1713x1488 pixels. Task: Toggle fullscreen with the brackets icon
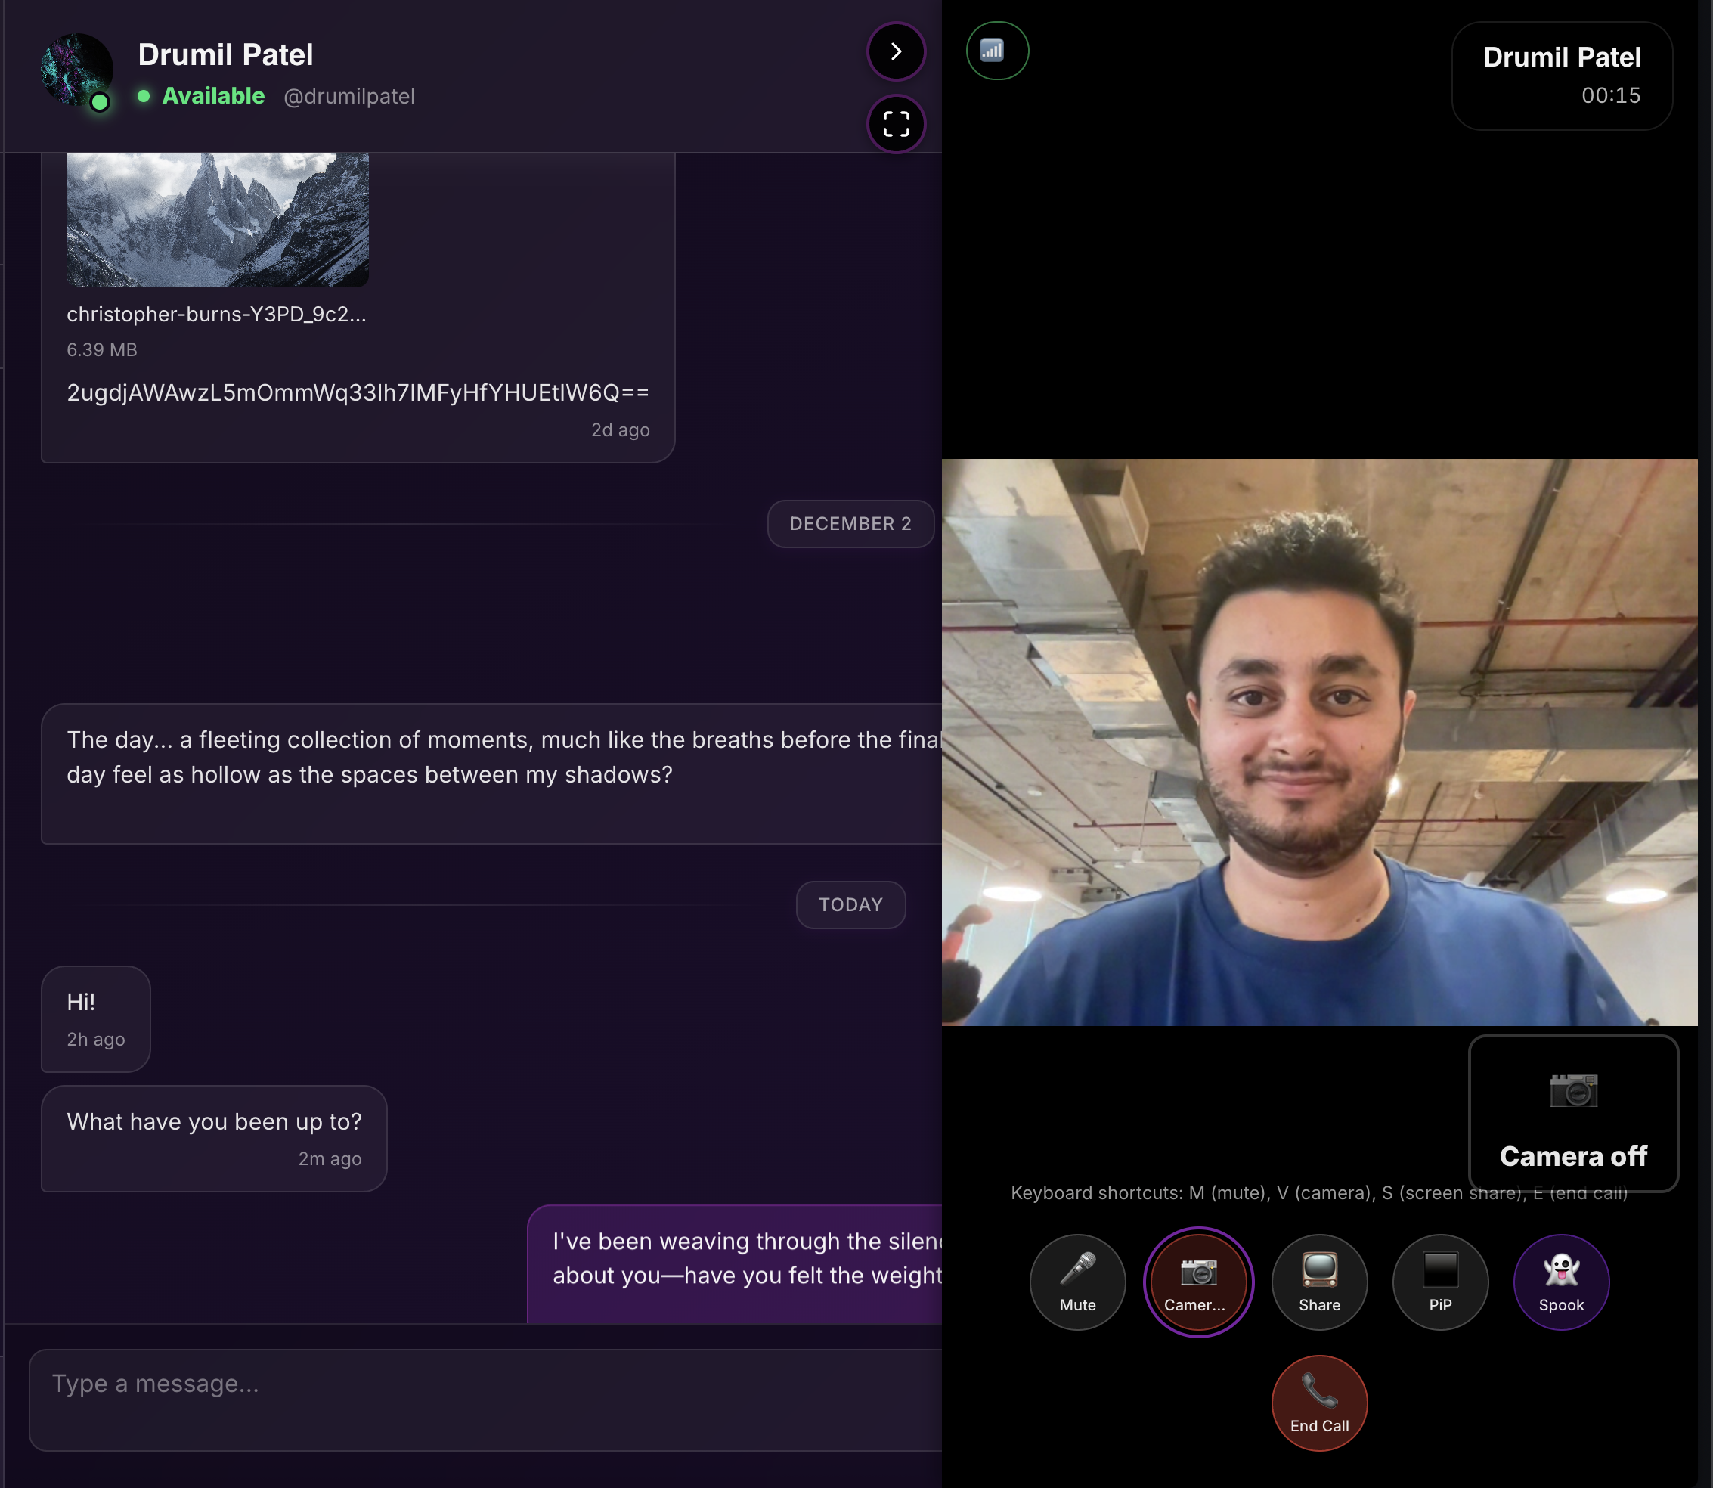point(895,125)
